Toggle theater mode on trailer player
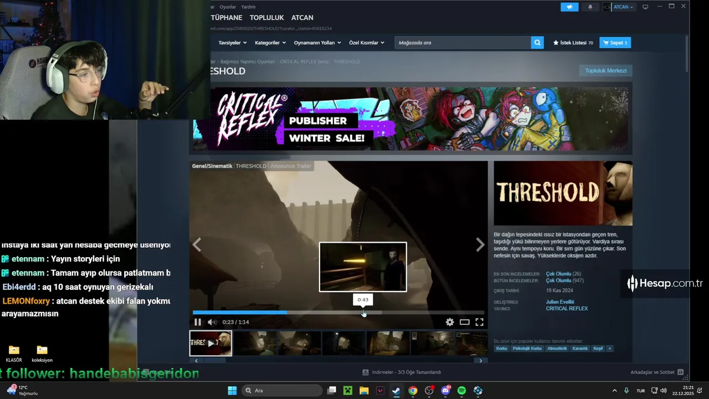The width and height of the screenshot is (709, 399). coord(465,322)
